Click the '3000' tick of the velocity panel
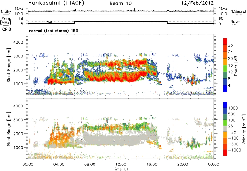 [x=18, y=120]
